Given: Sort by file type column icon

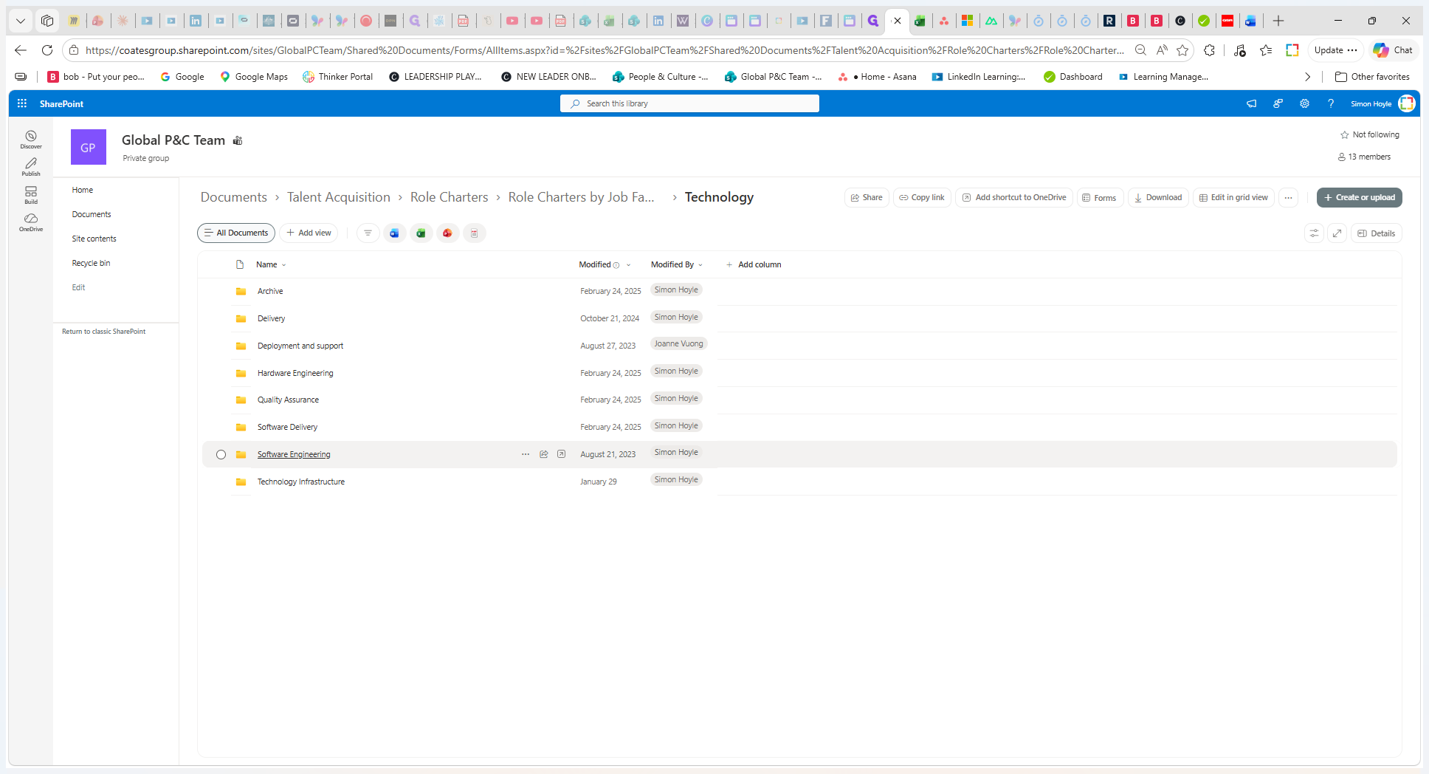Looking at the screenshot, I should point(240,264).
